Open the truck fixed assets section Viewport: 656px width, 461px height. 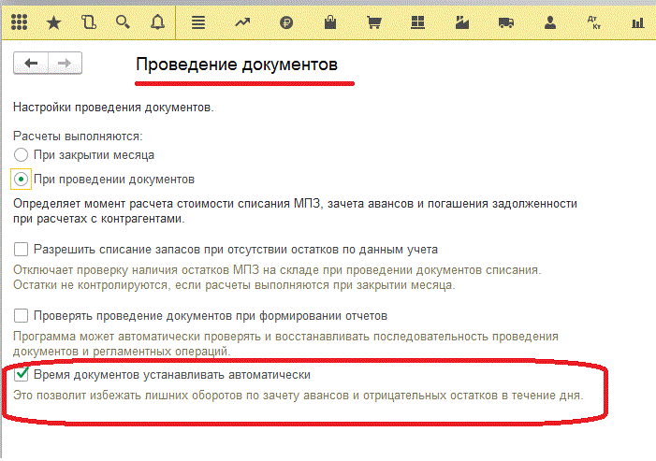click(x=506, y=22)
